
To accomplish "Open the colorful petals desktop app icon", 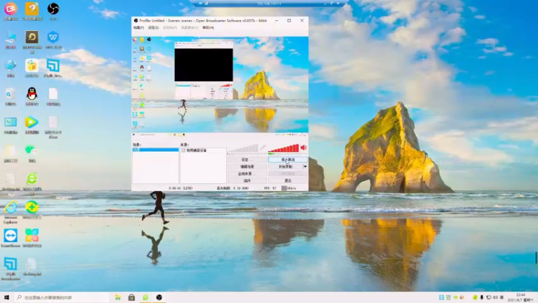I will (x=32, y=236).
